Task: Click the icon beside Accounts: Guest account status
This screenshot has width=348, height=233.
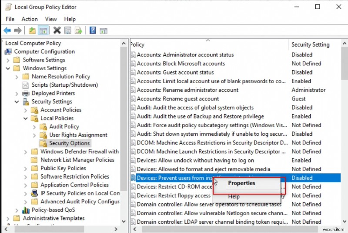Action: pyautogui.click(x=133, y=72)
